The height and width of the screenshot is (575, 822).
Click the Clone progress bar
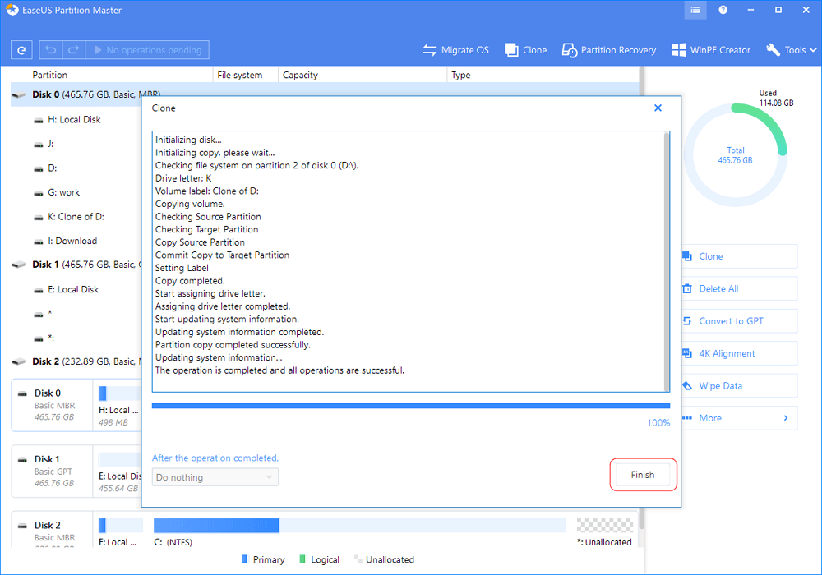click(x=411, y=406)
